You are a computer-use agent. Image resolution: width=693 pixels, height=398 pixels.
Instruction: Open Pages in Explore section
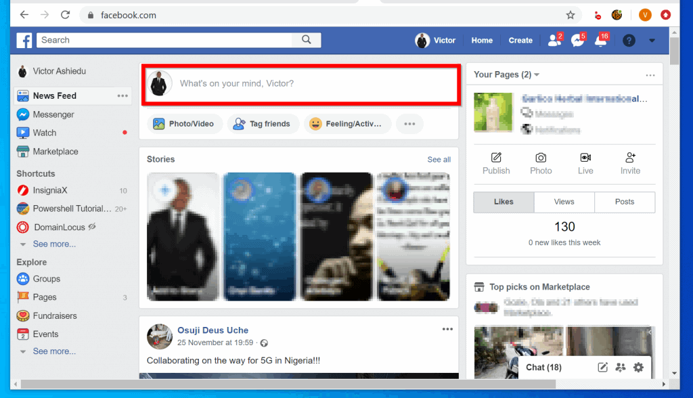tap(45, 297)
